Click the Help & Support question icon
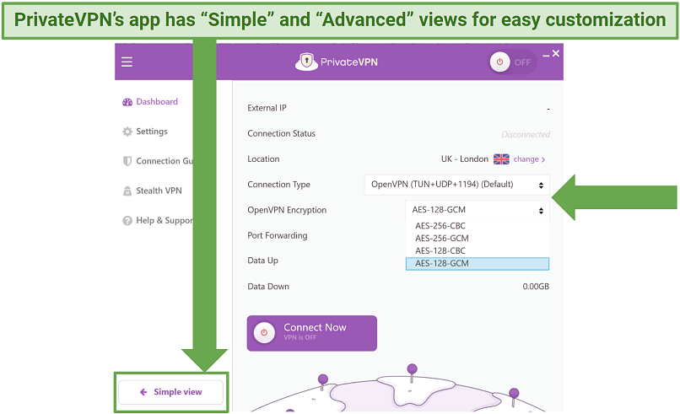 pyautogui.click(x=127, y=221)
